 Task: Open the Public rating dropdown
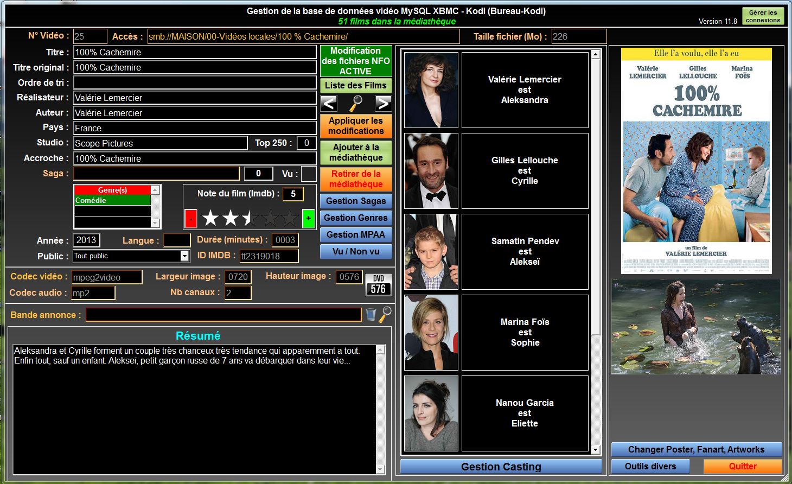click(184, 256)
